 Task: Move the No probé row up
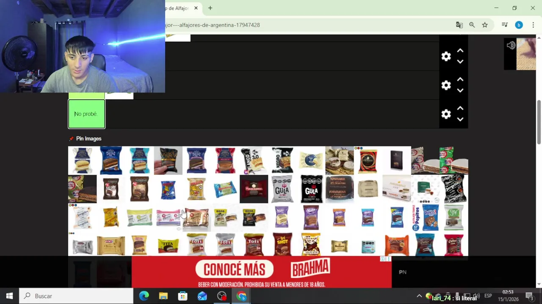click(460, 108)
